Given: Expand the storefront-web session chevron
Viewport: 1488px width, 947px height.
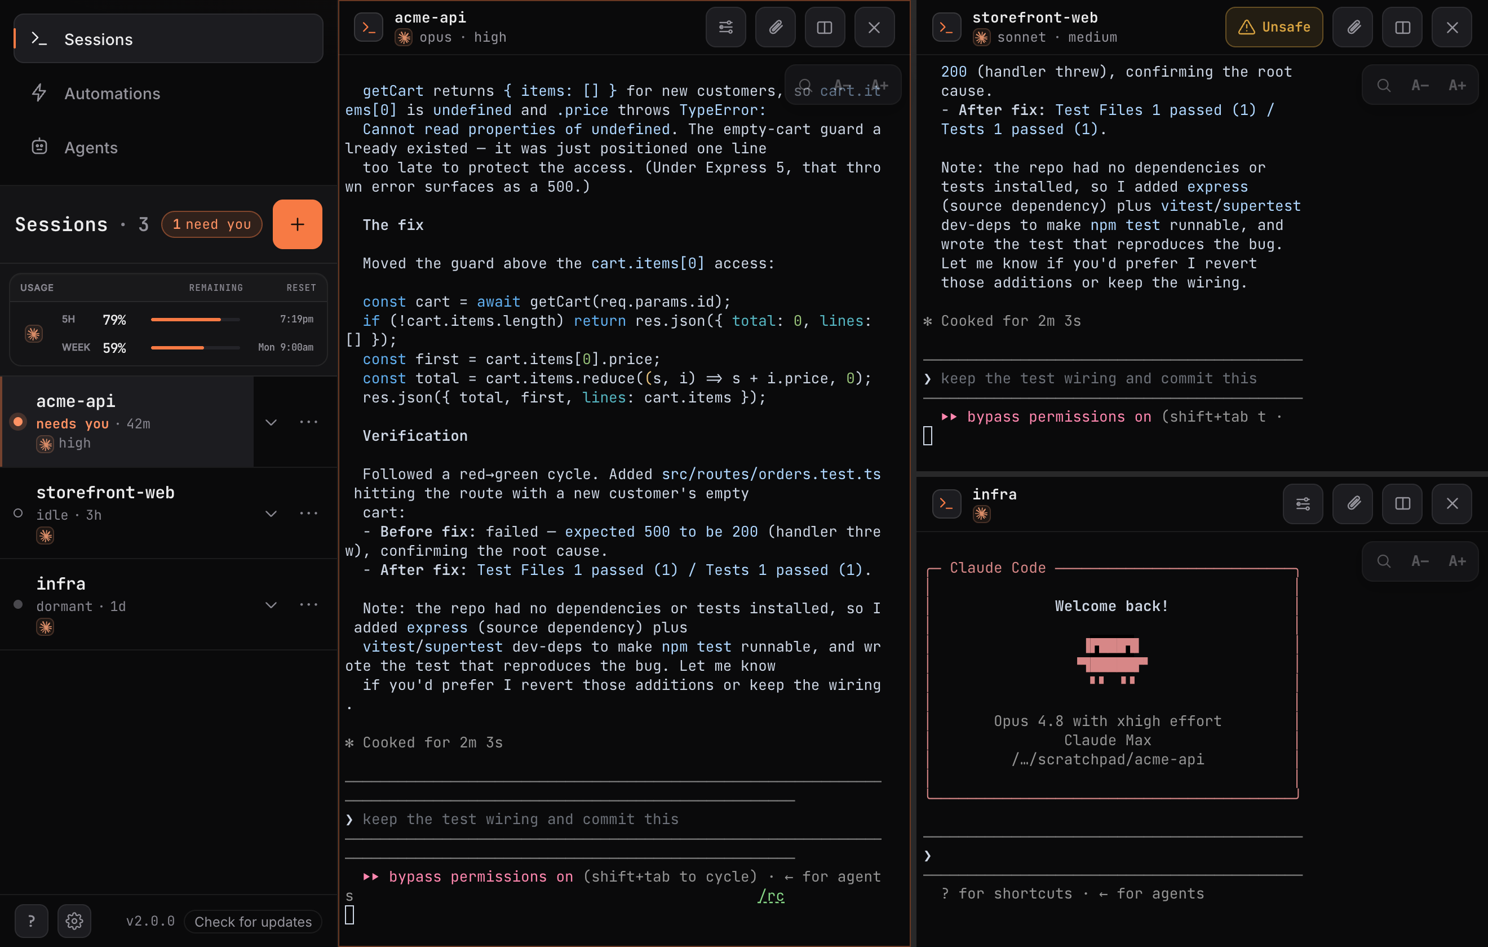Looking at the screenshot, I should pyautogui.click(x=271, y=514).
